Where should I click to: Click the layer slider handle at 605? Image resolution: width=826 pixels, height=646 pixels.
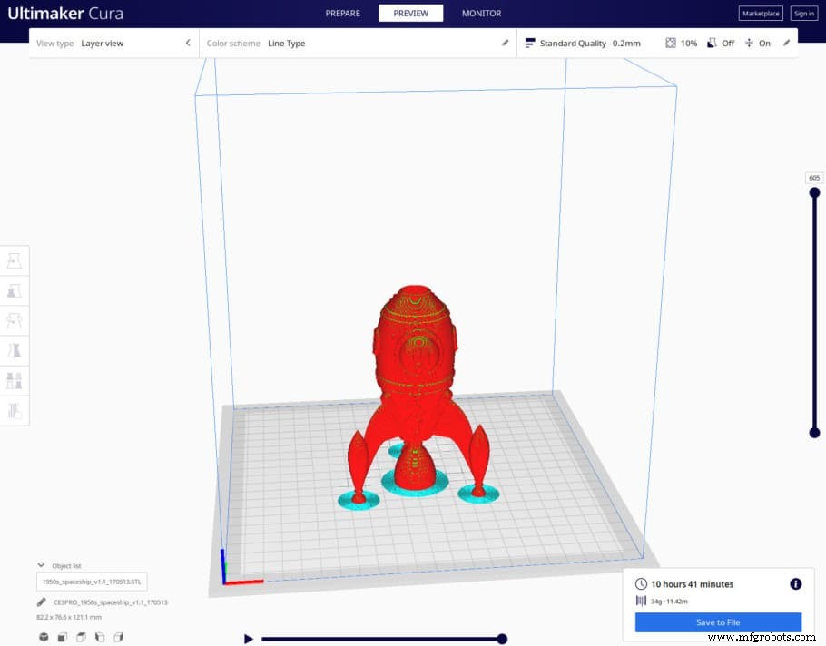[813, 191]
